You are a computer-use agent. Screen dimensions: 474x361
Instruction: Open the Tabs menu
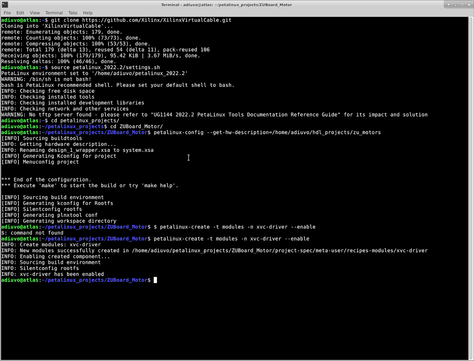click(73, 13)
